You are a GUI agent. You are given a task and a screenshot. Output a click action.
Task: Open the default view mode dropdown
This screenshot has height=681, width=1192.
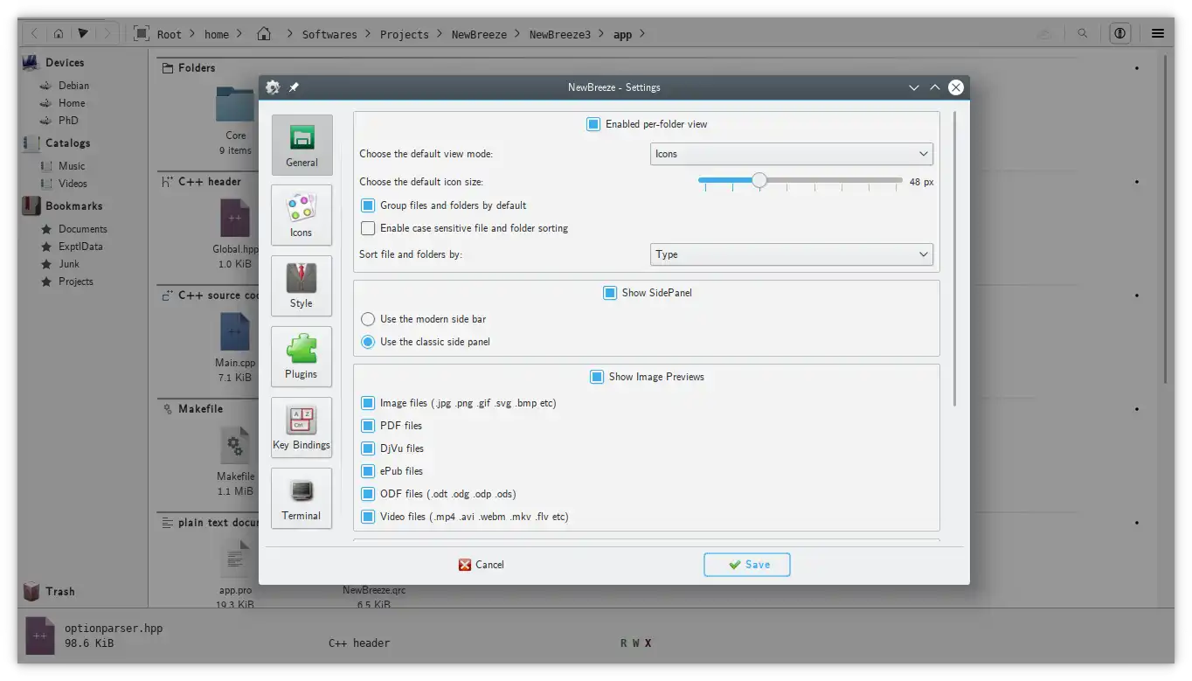pos(792,154)
